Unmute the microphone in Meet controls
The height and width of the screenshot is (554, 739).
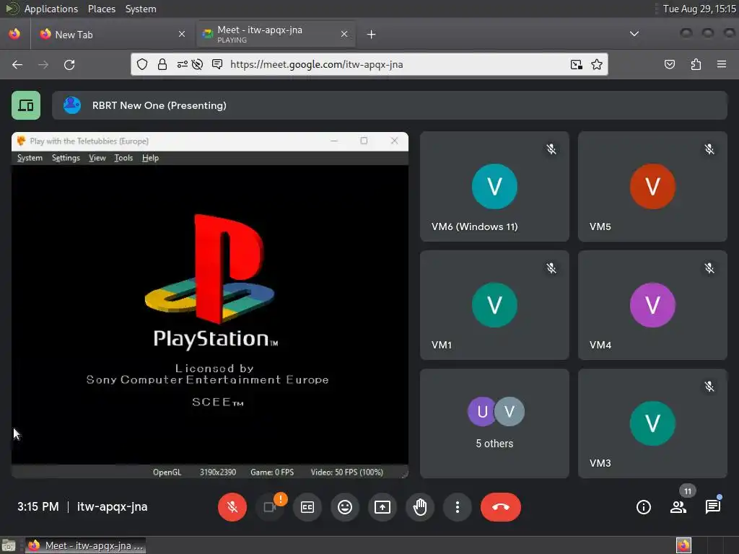(x=232, y=507)
